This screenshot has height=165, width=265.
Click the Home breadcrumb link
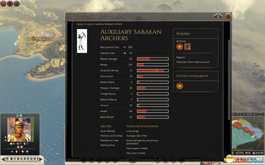(x=80, y=24)
